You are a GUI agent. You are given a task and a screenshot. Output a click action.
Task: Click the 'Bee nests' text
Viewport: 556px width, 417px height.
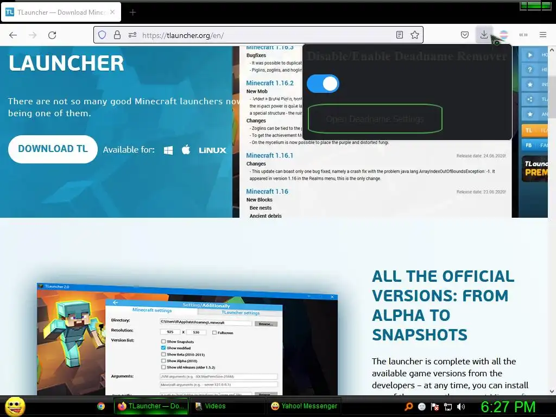pos(261,208)
